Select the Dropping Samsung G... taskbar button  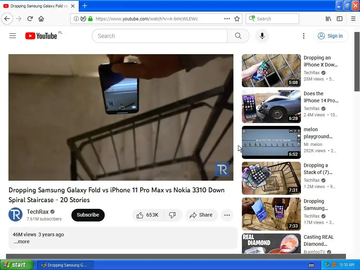point(65,265)
